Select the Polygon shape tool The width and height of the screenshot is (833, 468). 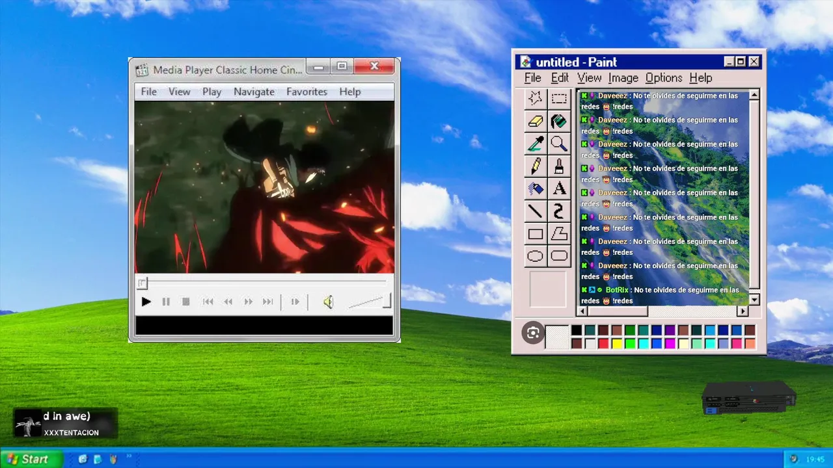coord(559,234)
